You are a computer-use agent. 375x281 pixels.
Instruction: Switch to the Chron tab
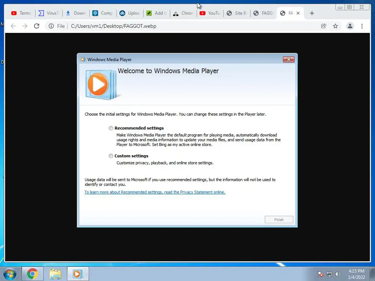(183, 13)
